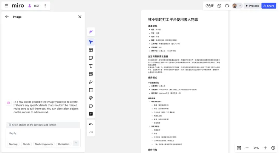The width and height of the screenshot is (279, 153).
Task: Select the Text tool
Action: point(91,66)
